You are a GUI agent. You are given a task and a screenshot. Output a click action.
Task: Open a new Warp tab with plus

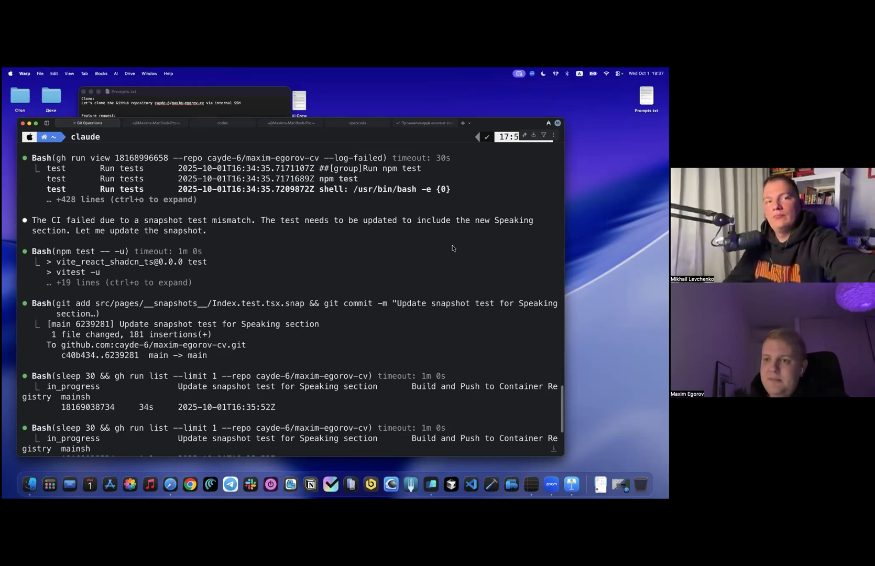click(x=463, y=123)
